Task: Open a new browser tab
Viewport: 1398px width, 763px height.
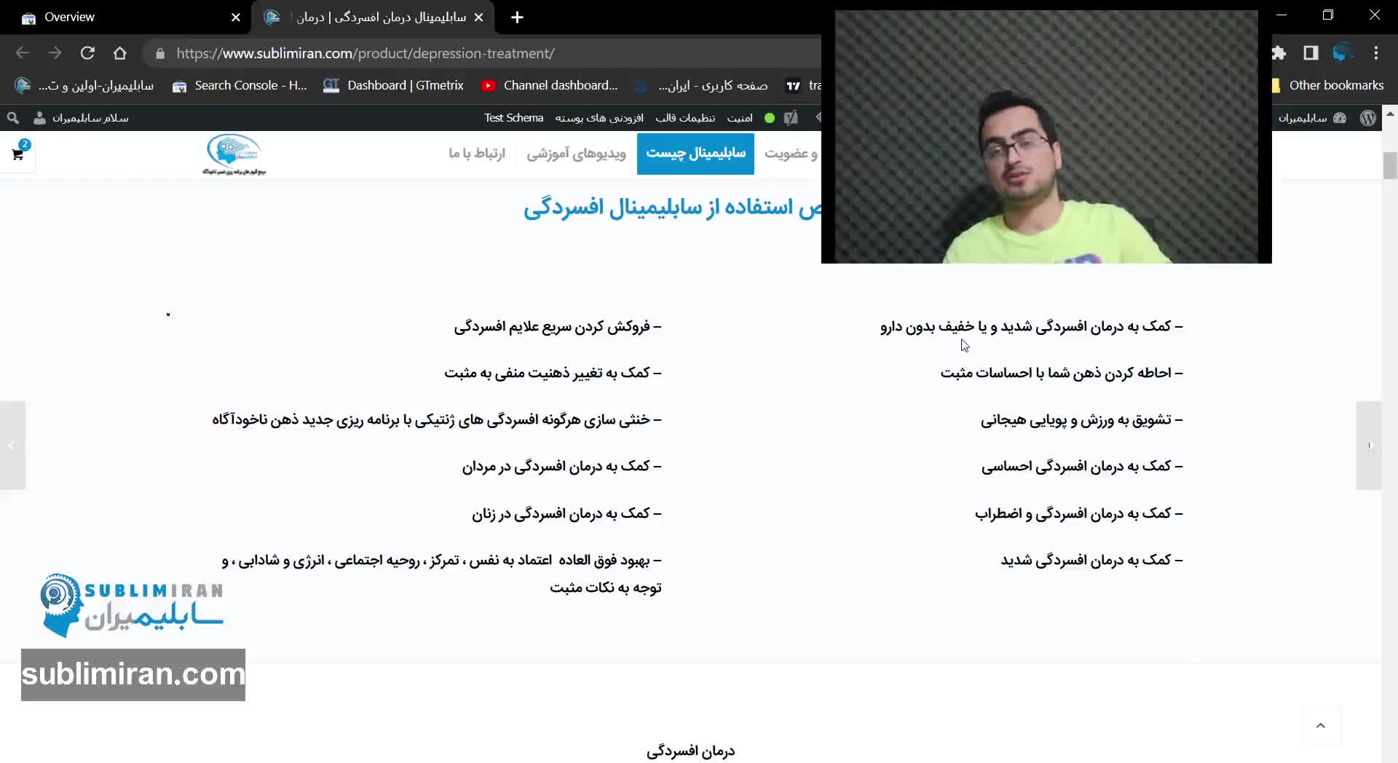Action: pyautogui.click(x=517, y=17)
